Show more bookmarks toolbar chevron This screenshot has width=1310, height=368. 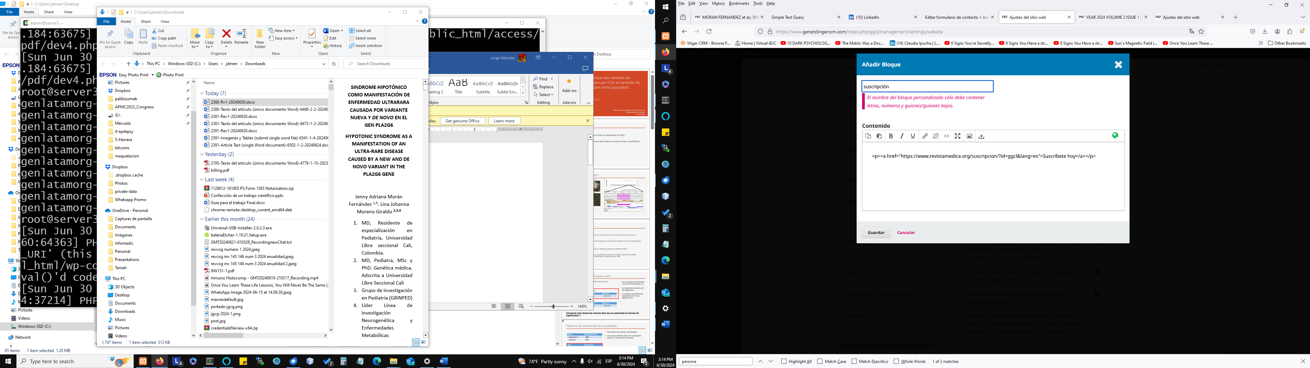click(1260, 43)
